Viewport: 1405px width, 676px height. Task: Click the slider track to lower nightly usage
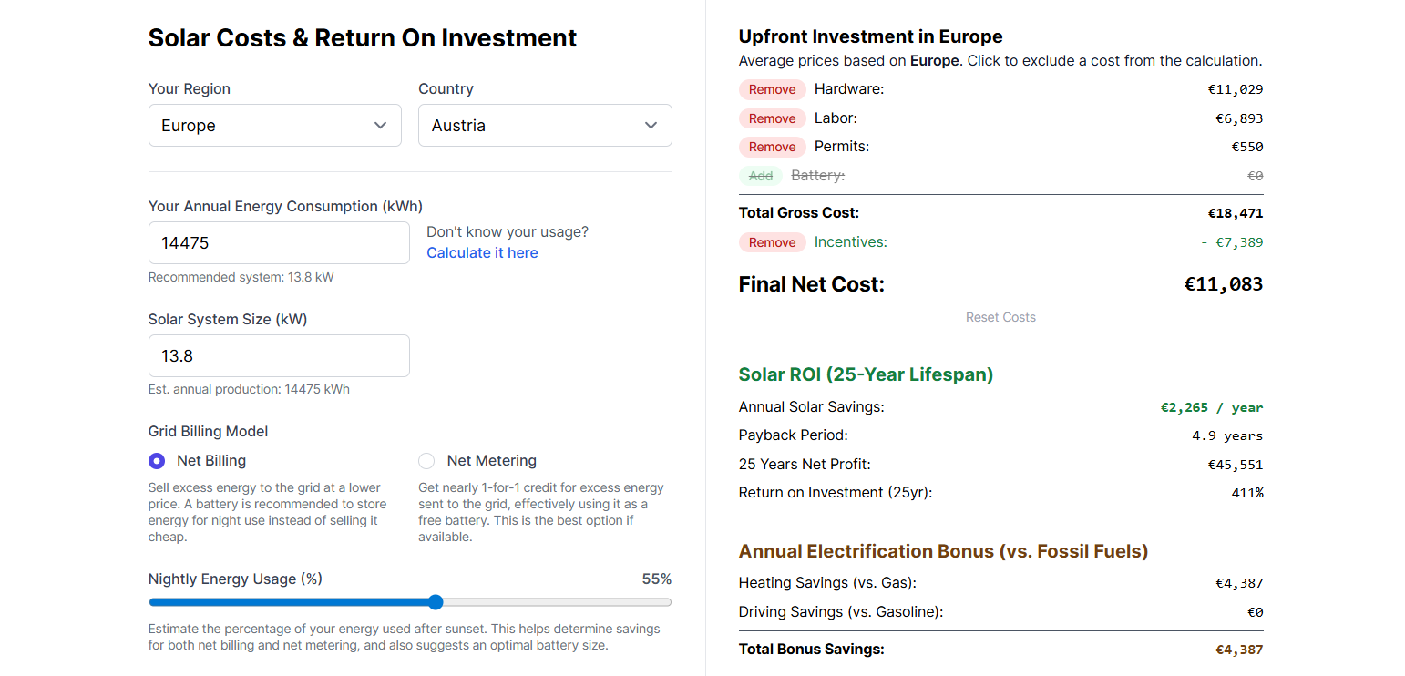tap(273, 602)
